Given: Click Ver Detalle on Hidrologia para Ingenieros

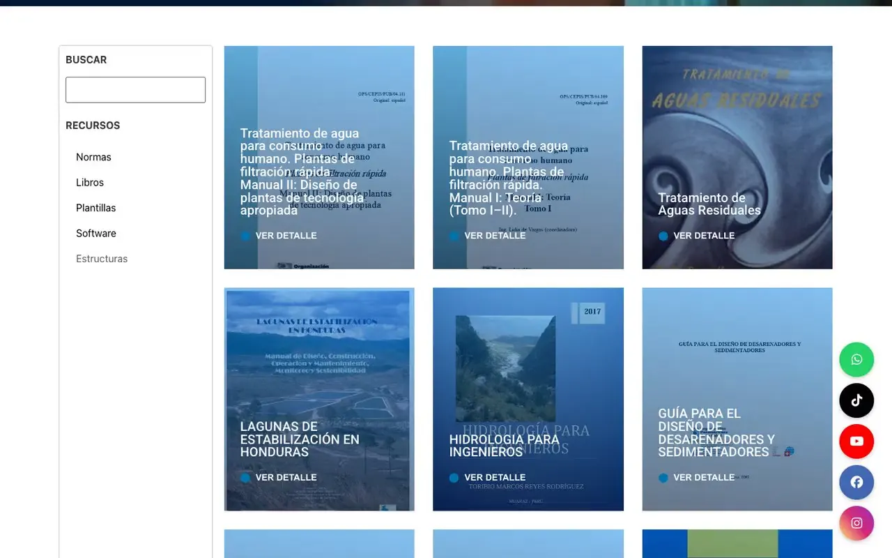Looking at the screenshot, I should point(495,478).
